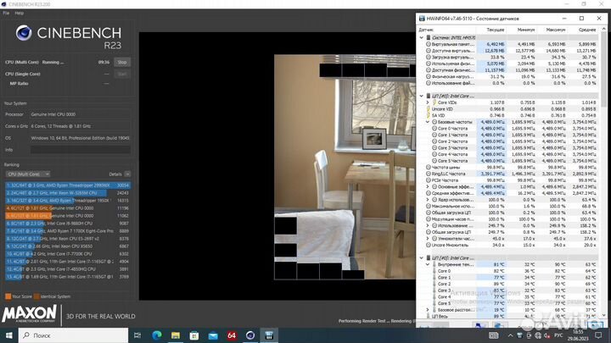Stop the CPU Multi Core render test
Viewport: 611px width, 343px height.
point(122,62)
